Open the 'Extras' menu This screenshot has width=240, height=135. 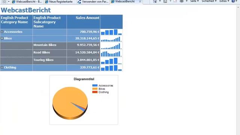click(224, 1)
